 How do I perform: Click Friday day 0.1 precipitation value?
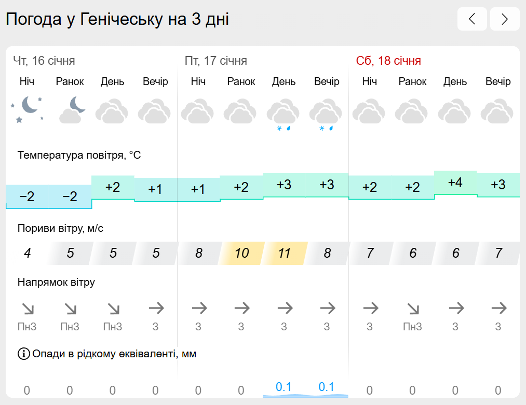coord(284,387)
